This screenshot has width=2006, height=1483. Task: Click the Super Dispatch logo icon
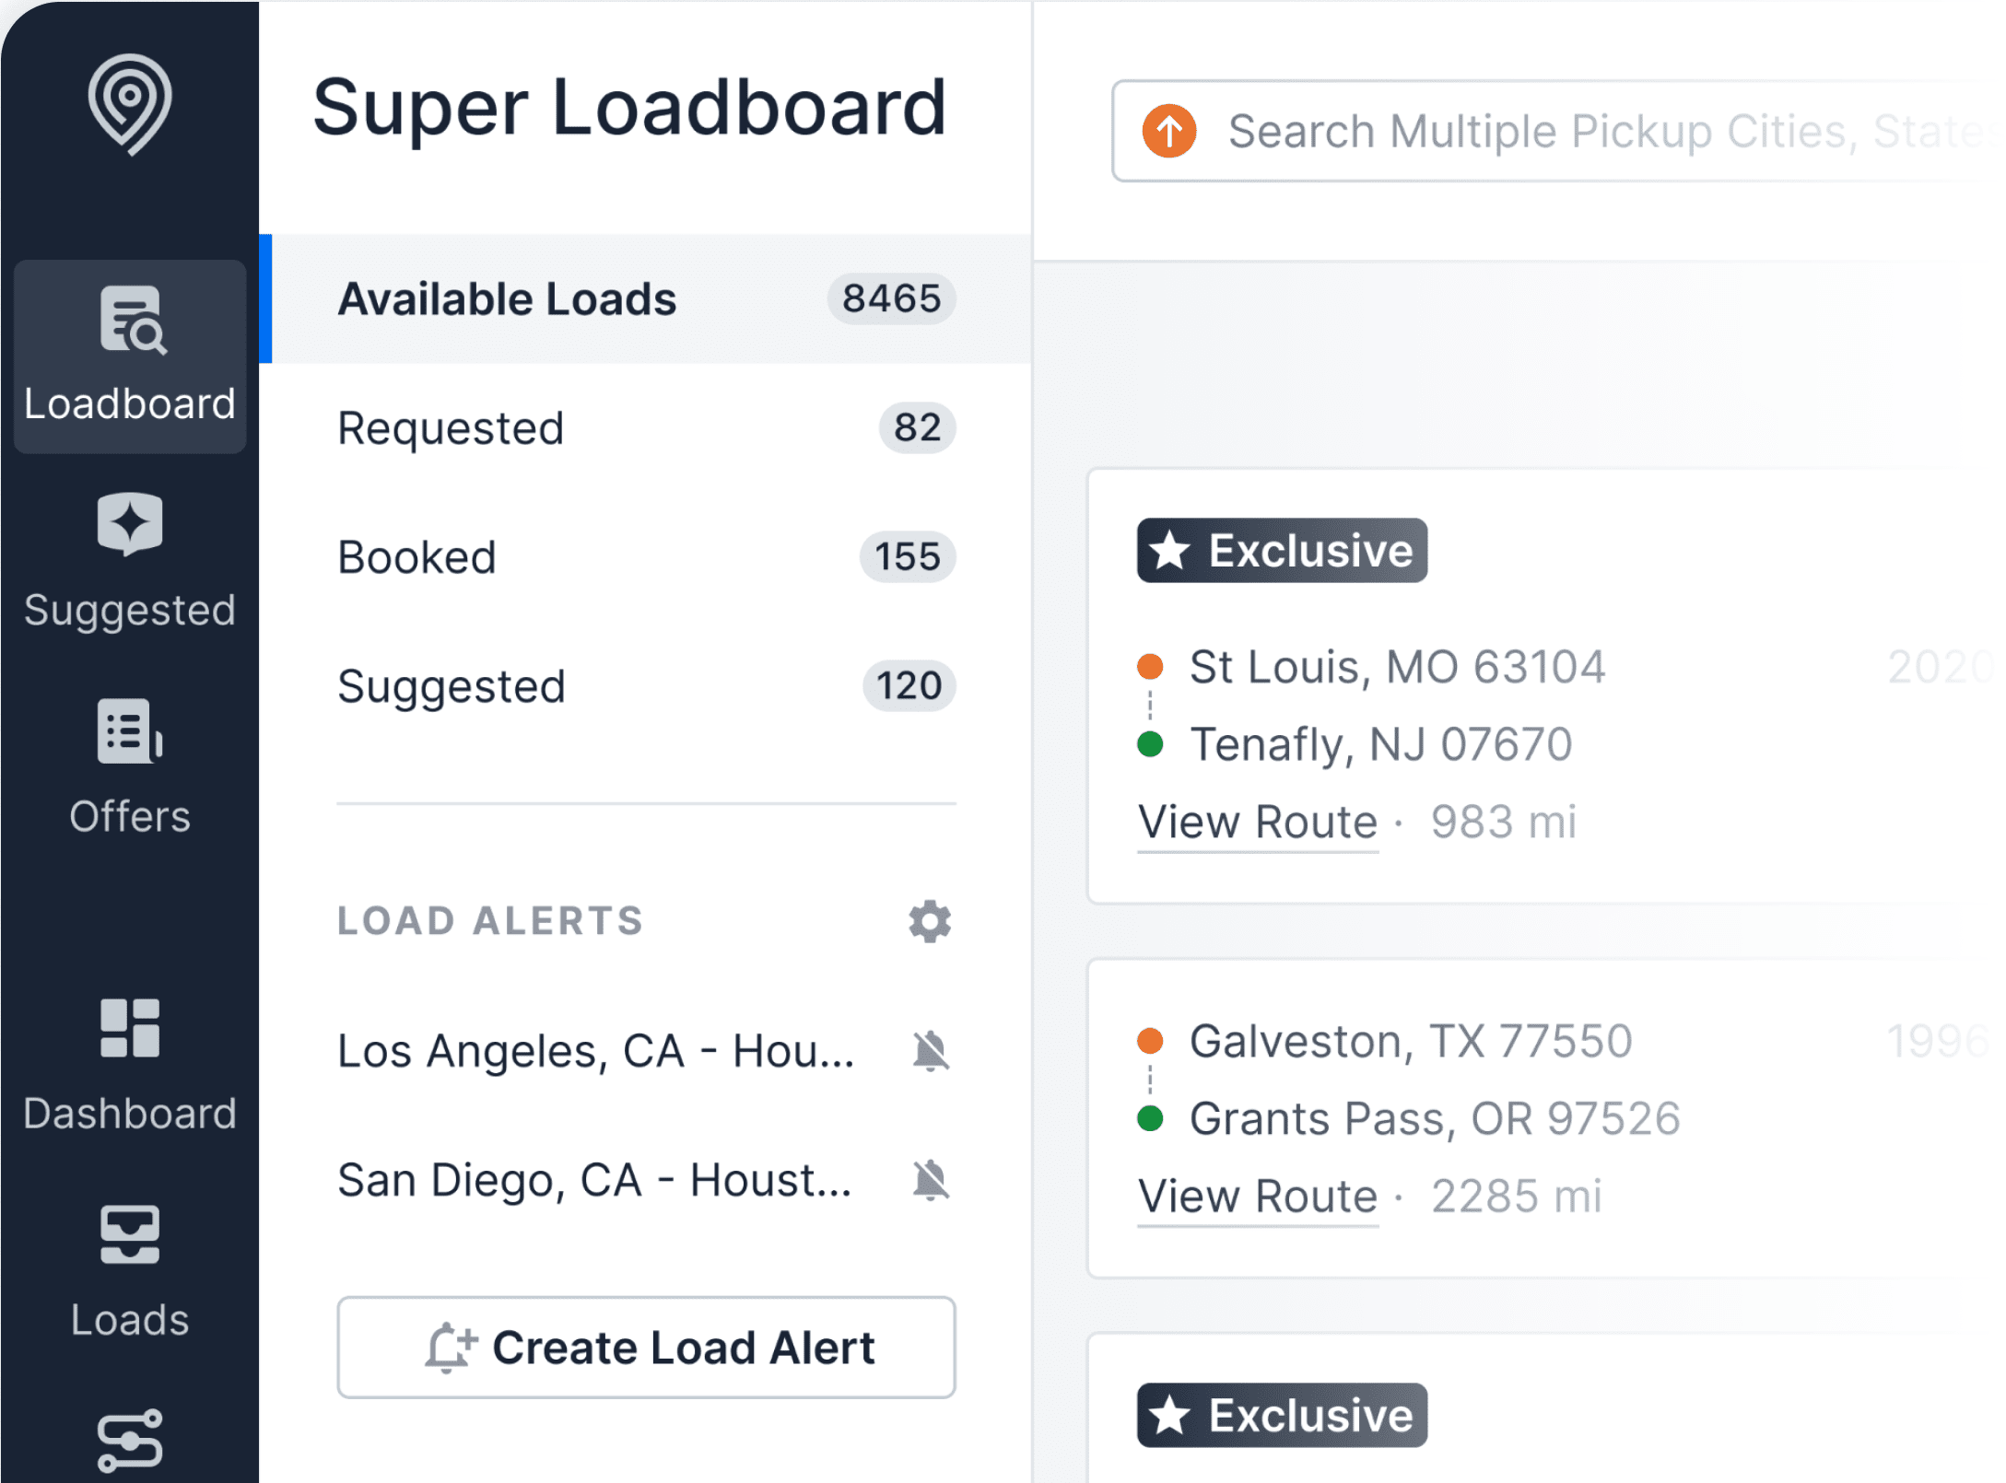click(129, 103)
